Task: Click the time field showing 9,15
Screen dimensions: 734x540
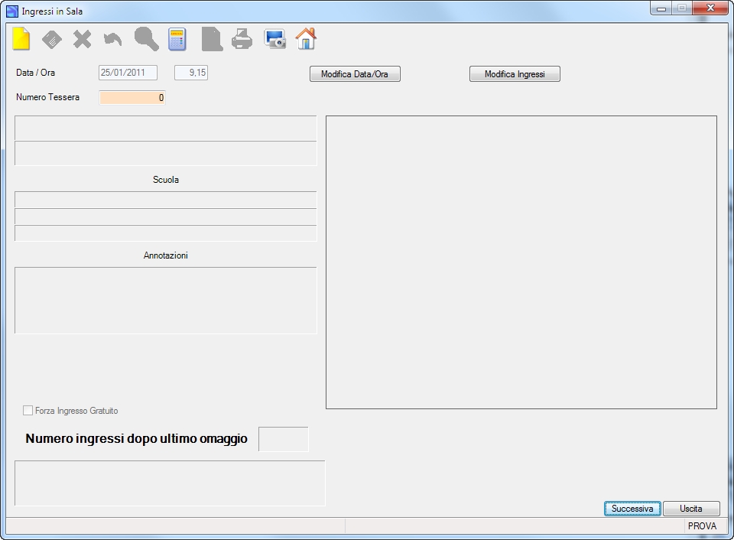Action: click(191, 73)
